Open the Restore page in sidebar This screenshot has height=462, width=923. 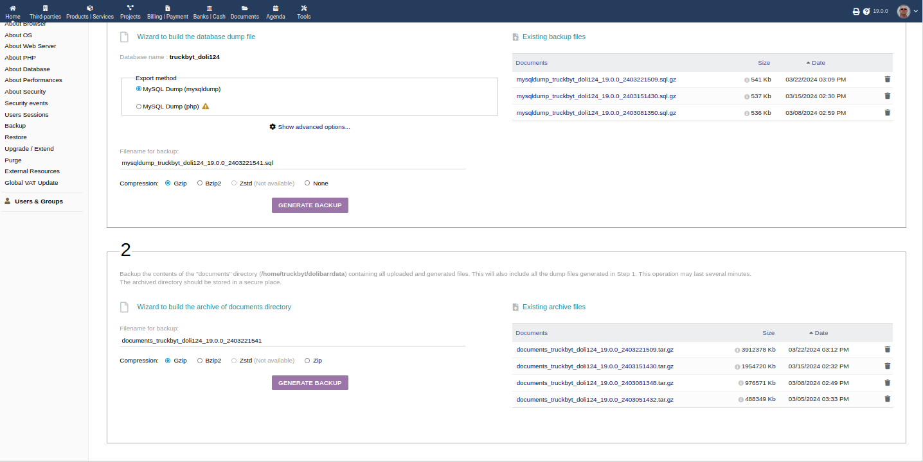pos(16,137)
